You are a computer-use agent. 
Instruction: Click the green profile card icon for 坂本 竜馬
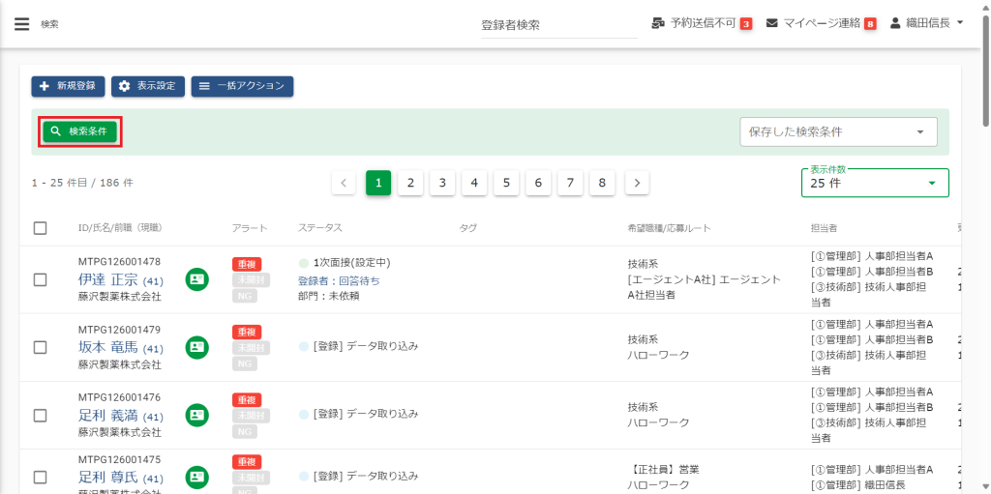197,347
